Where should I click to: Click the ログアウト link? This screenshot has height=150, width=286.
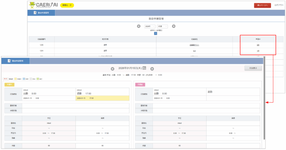pos(279,5)
